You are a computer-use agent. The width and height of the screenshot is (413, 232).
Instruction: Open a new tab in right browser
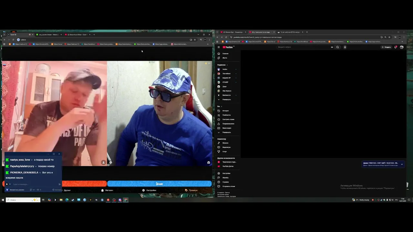(x=307, y=32)
